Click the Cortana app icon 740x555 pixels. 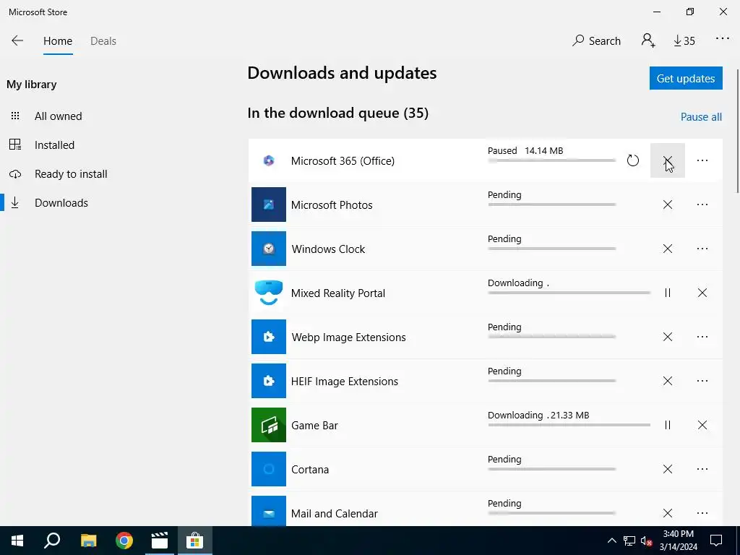click(269, 469)
